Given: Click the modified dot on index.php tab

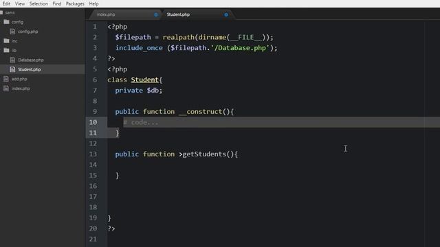Looking at the screenshot, I should point(156,14).
